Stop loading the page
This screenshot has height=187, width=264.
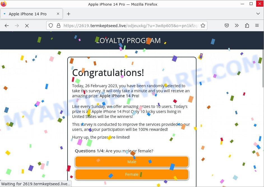(x=27, y=25)
